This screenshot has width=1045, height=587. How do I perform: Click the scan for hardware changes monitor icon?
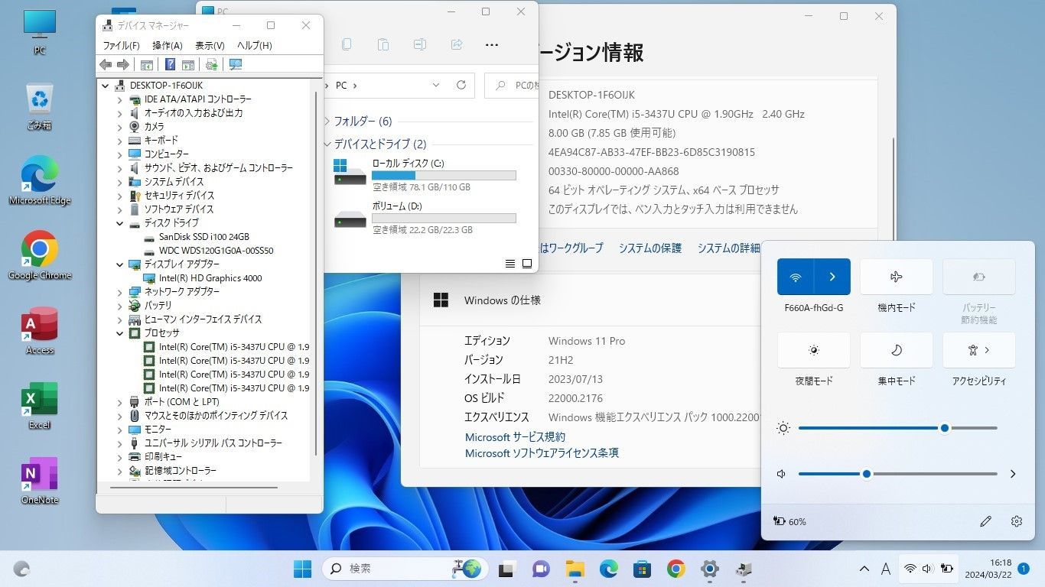click(x=236, y=65)
